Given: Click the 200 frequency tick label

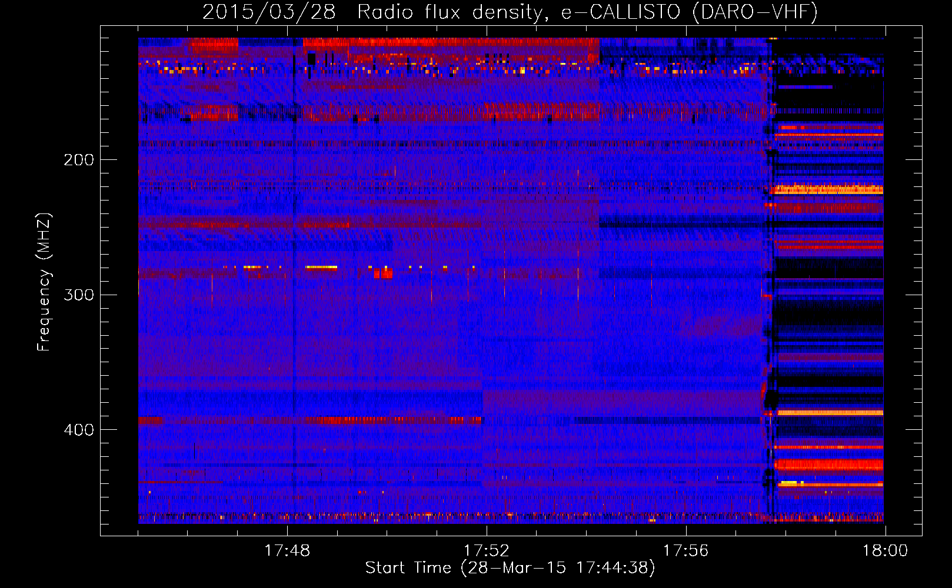Looking at the screenshot, I should click(x=79, y=160).
